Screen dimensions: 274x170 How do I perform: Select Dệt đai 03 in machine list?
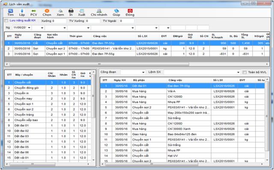[x=48, y=136]
